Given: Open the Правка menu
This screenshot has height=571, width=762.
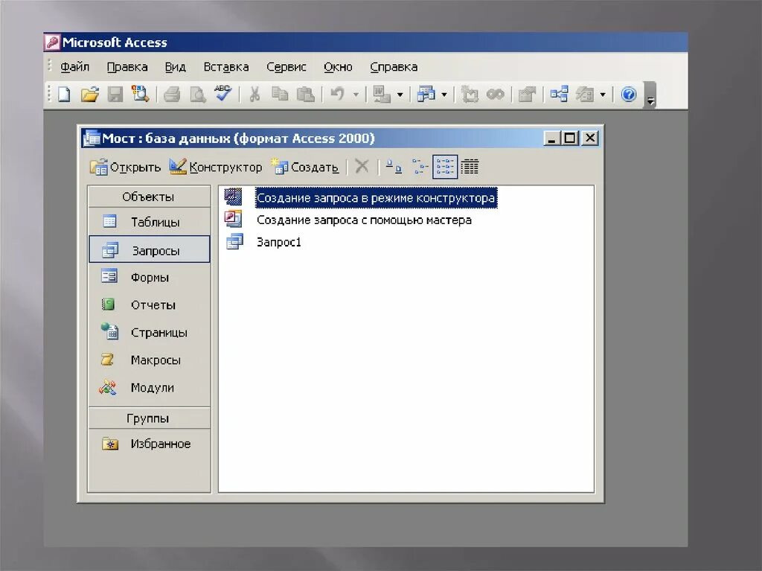Looking at the screenshot, I should point(127,67).
